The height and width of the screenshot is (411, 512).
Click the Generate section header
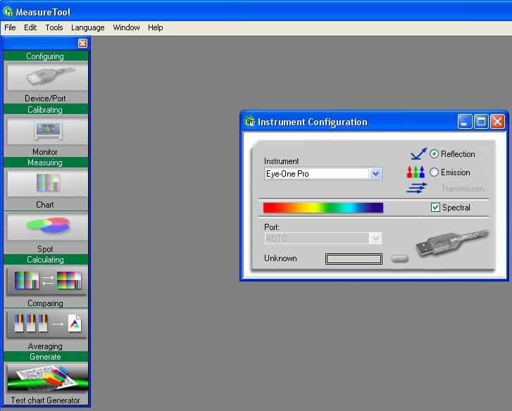[x=46, y=357]
